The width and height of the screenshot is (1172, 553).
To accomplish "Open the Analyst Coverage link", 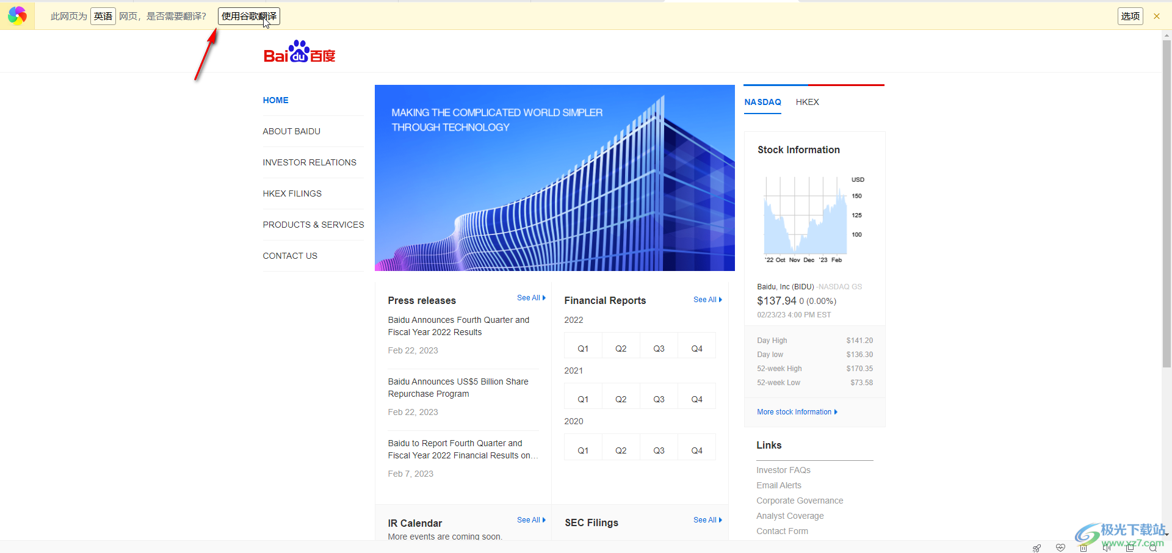I will click(790, 516).
